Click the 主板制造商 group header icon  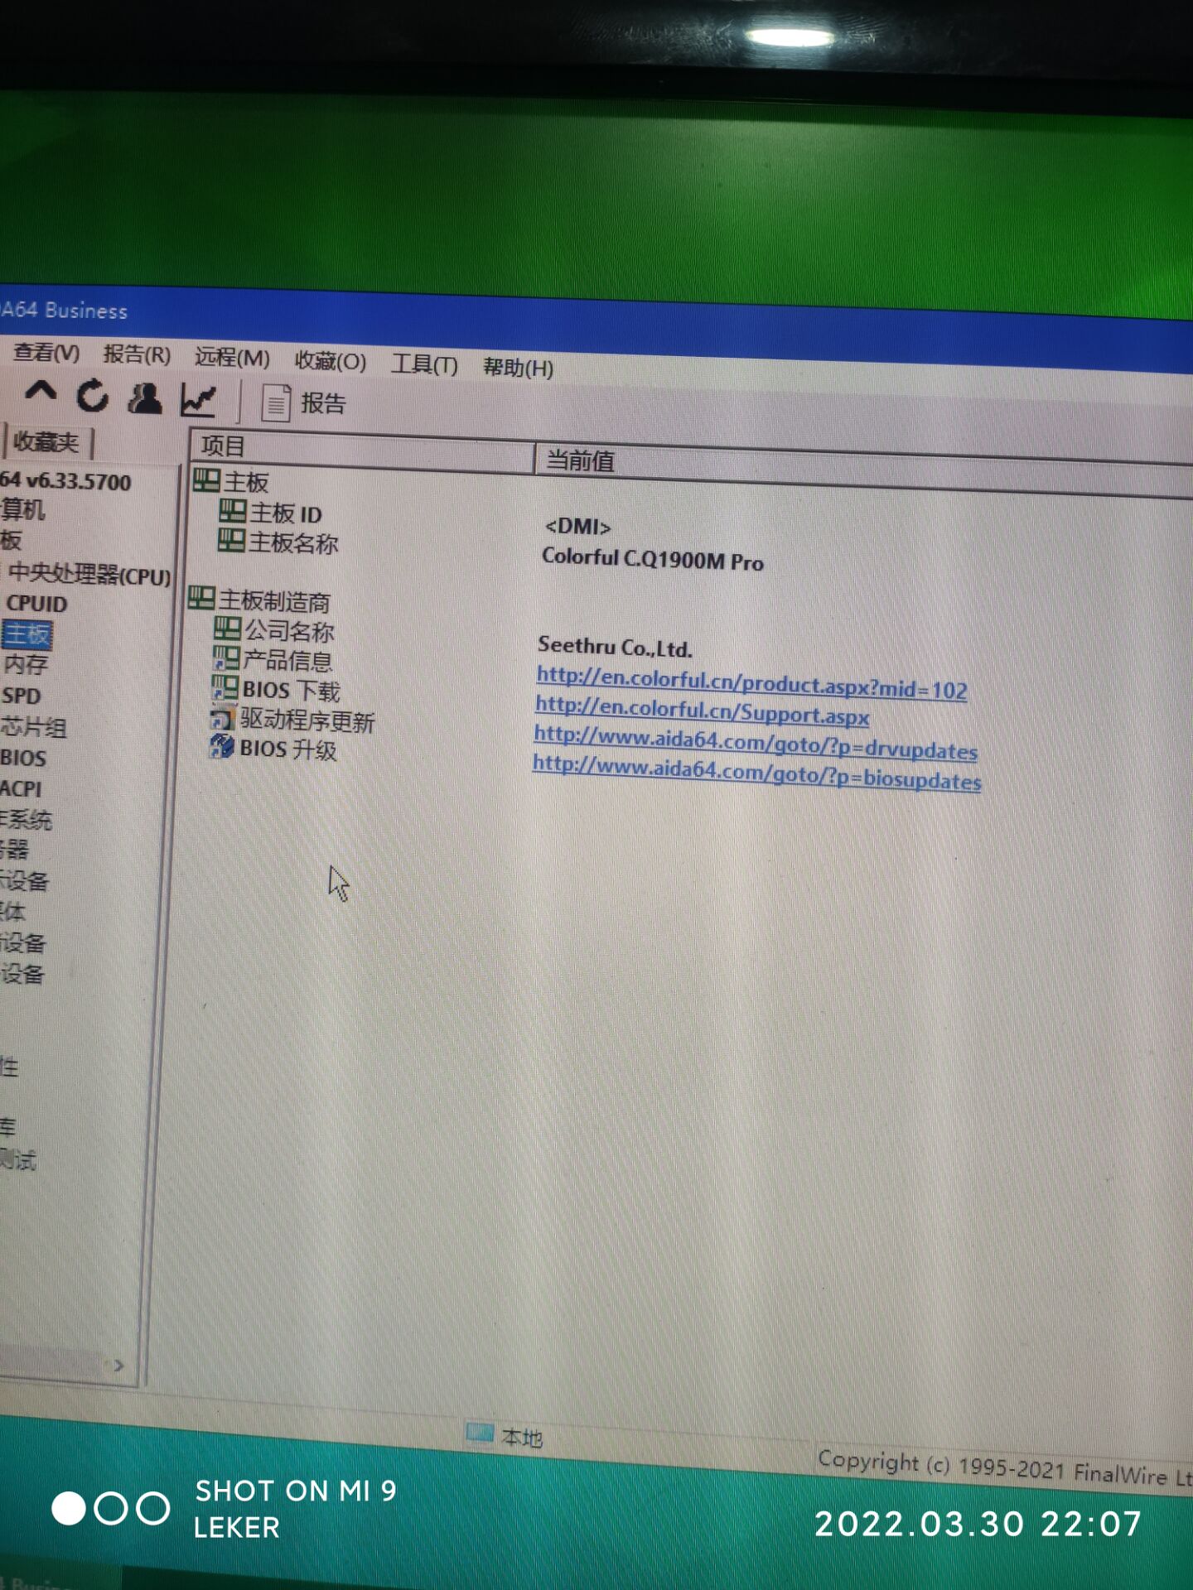[x=201, y=598]
